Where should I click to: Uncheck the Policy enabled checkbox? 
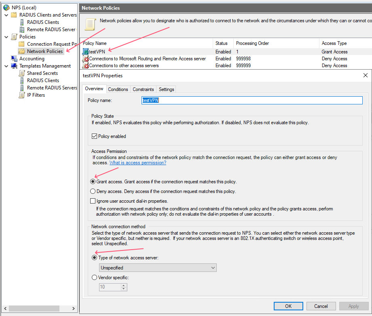click(94, 136)
